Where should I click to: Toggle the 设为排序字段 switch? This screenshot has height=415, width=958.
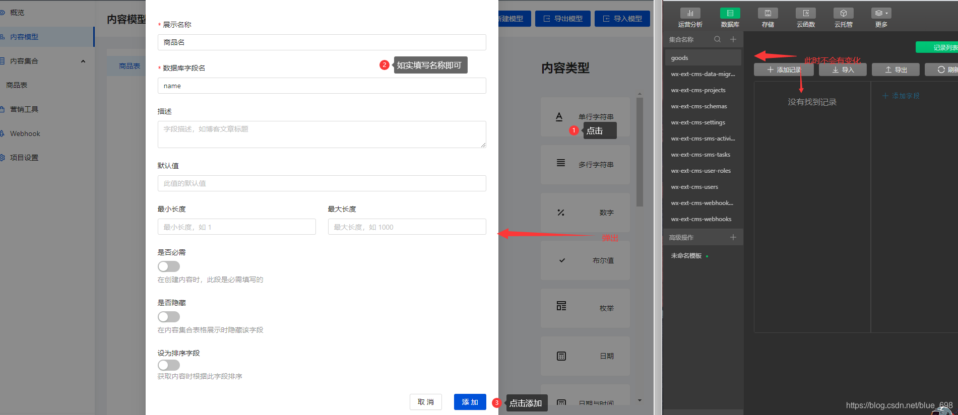click(169, 365)
